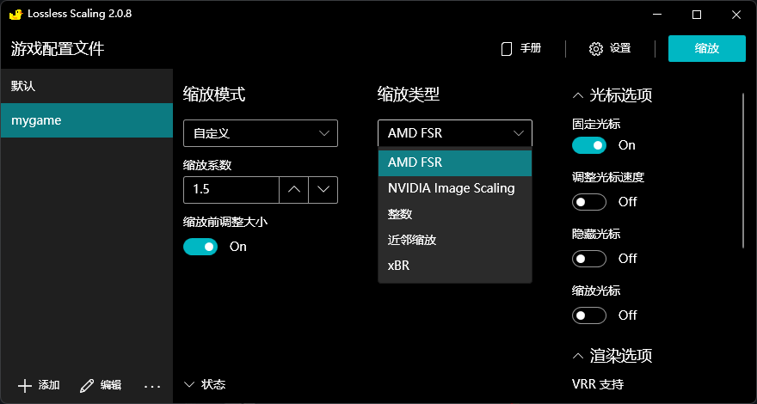This screenshot has height=404, width=757.
Task: Click the 缩放系数 value field
Action: [231, 189]
